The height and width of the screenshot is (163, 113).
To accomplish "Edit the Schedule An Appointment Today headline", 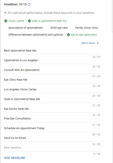I will point(52,128).
